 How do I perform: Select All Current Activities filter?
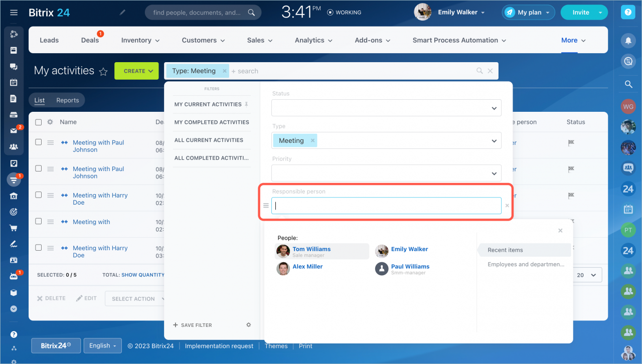click(x=209, y=140)
